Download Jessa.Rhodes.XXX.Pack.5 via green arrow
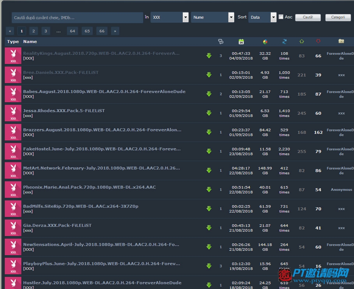Screen dimensions: 354x289 209,113
